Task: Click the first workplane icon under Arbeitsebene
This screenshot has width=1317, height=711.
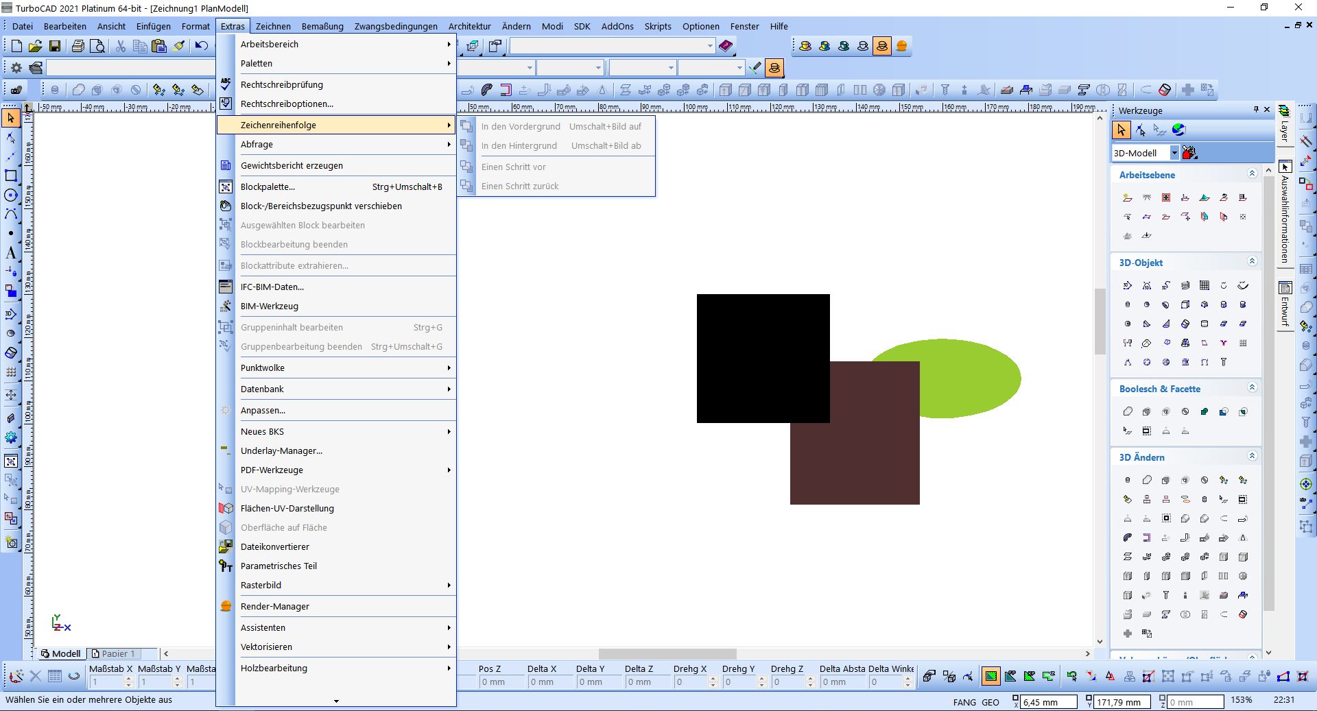Action: coord(1127,197)
